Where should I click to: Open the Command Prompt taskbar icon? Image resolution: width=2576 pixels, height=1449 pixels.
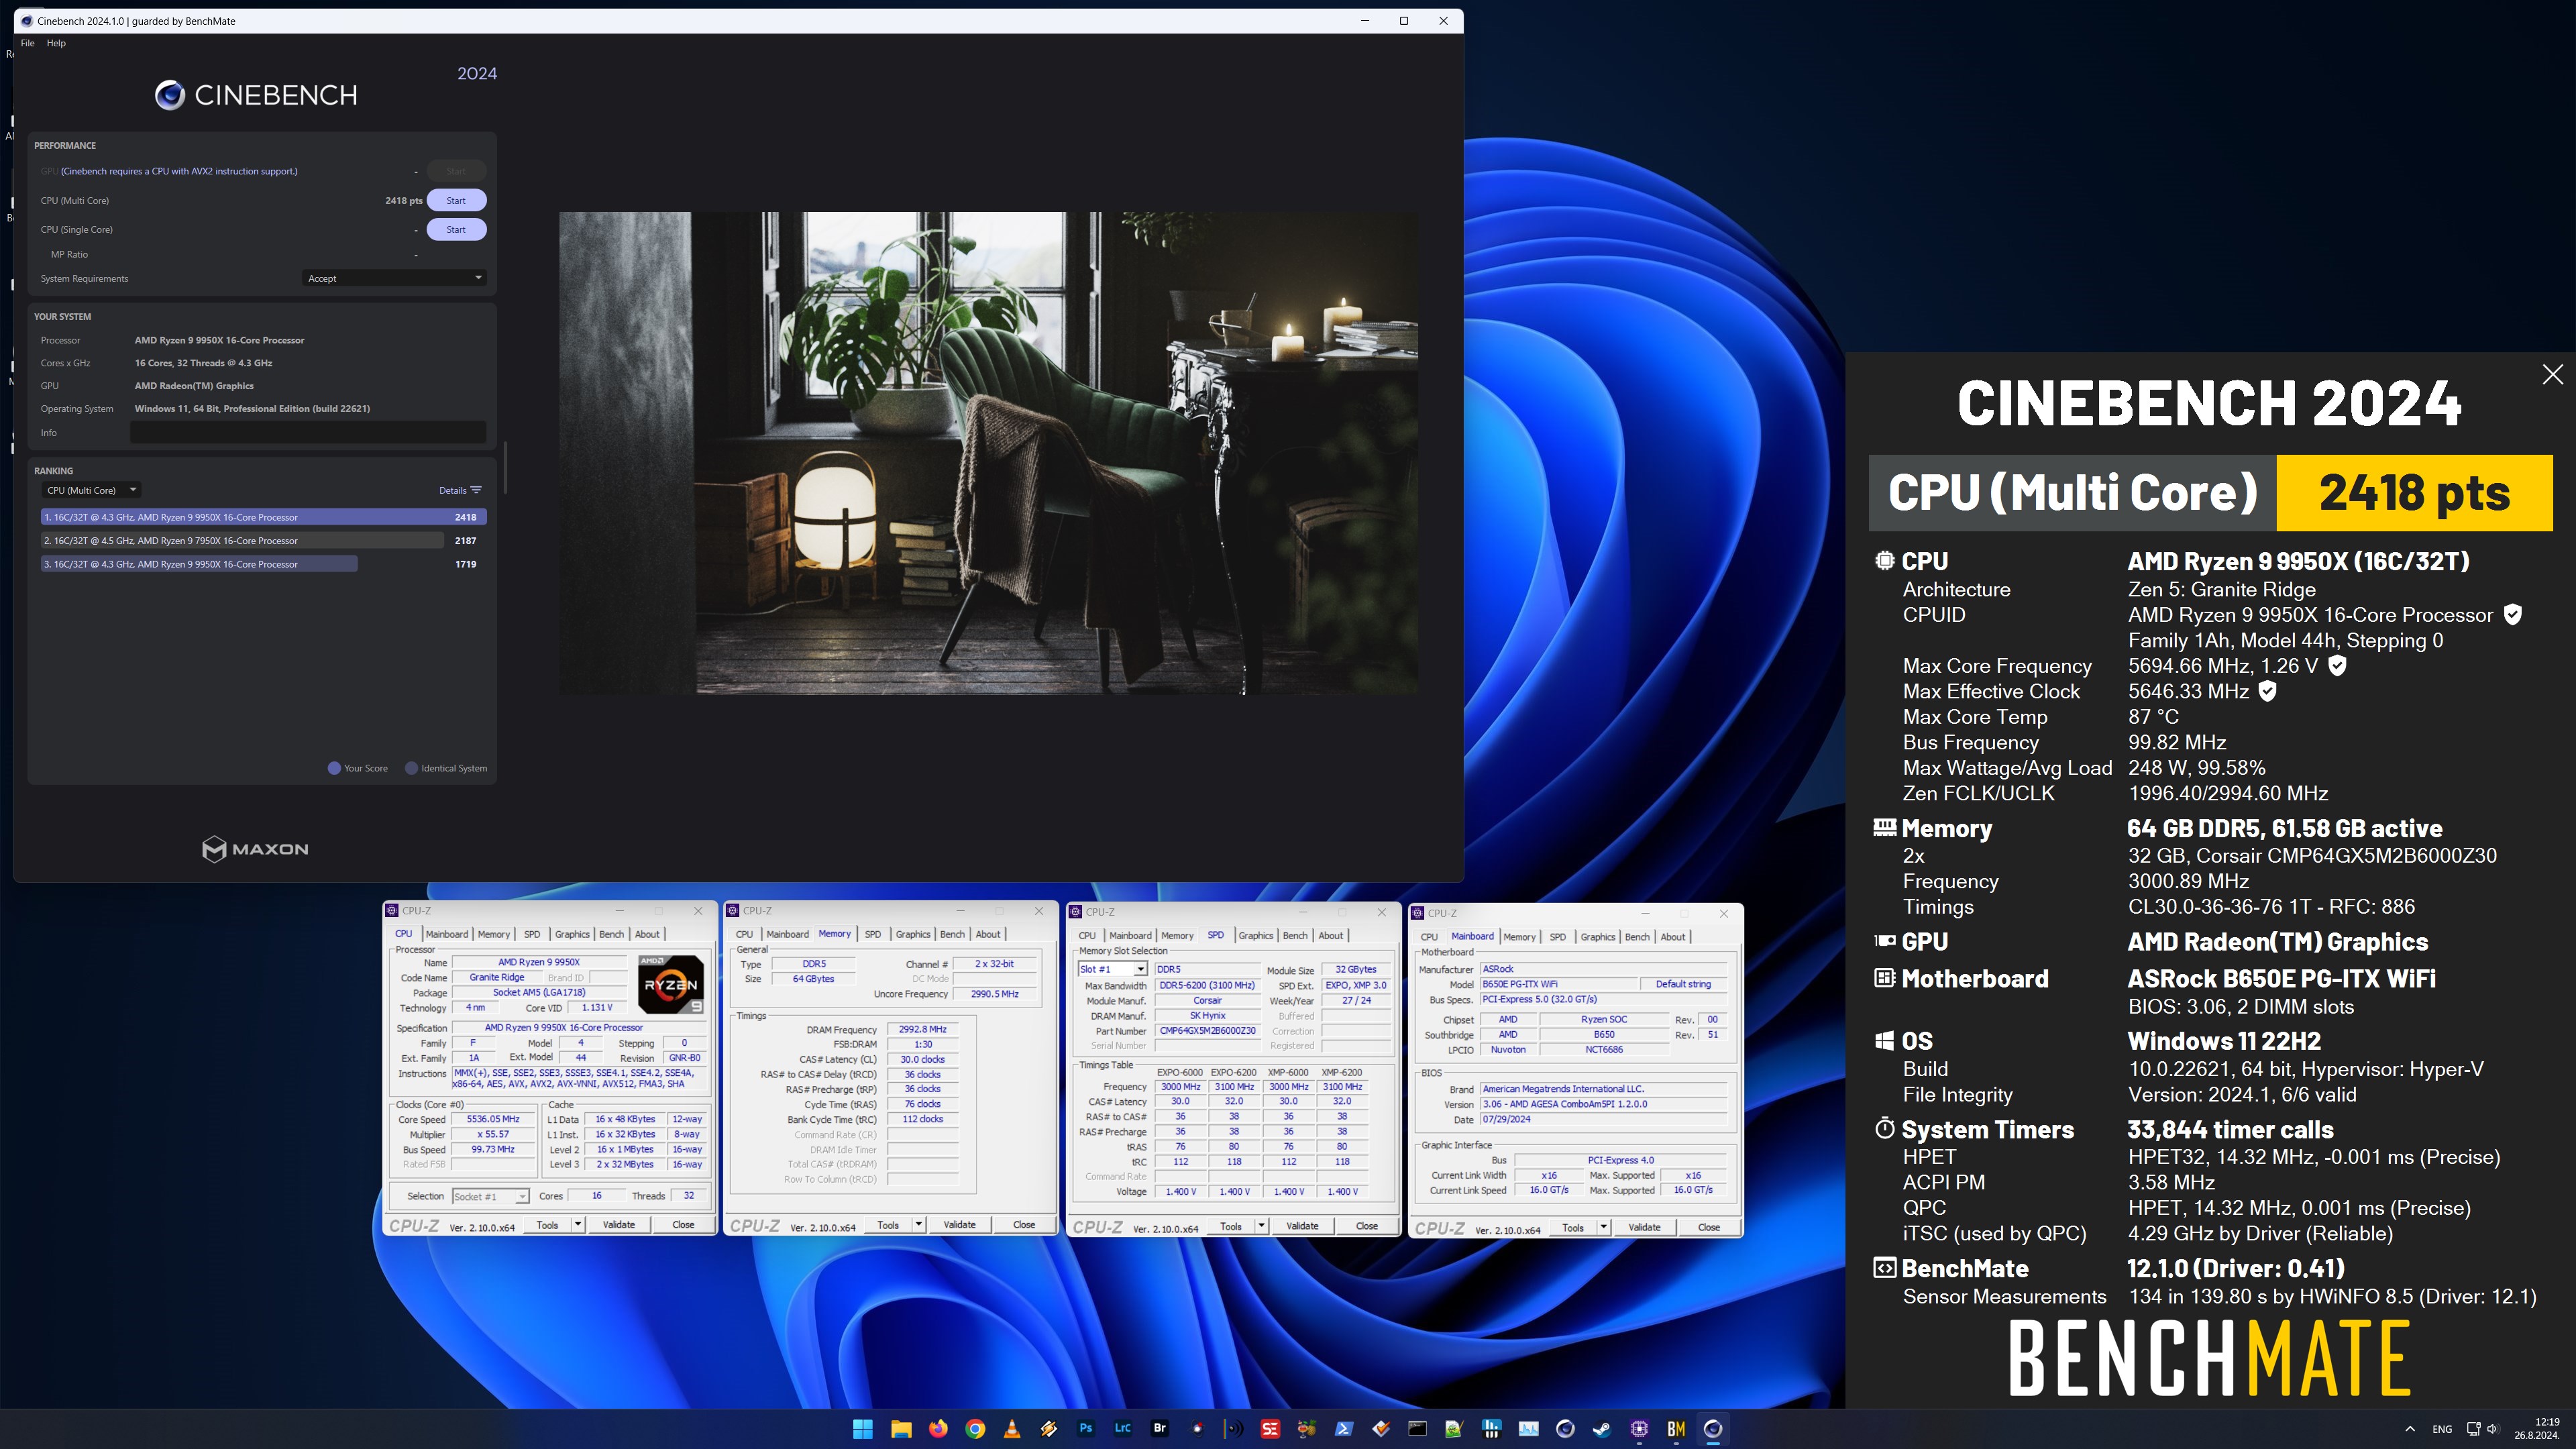pos(1418,1429)
